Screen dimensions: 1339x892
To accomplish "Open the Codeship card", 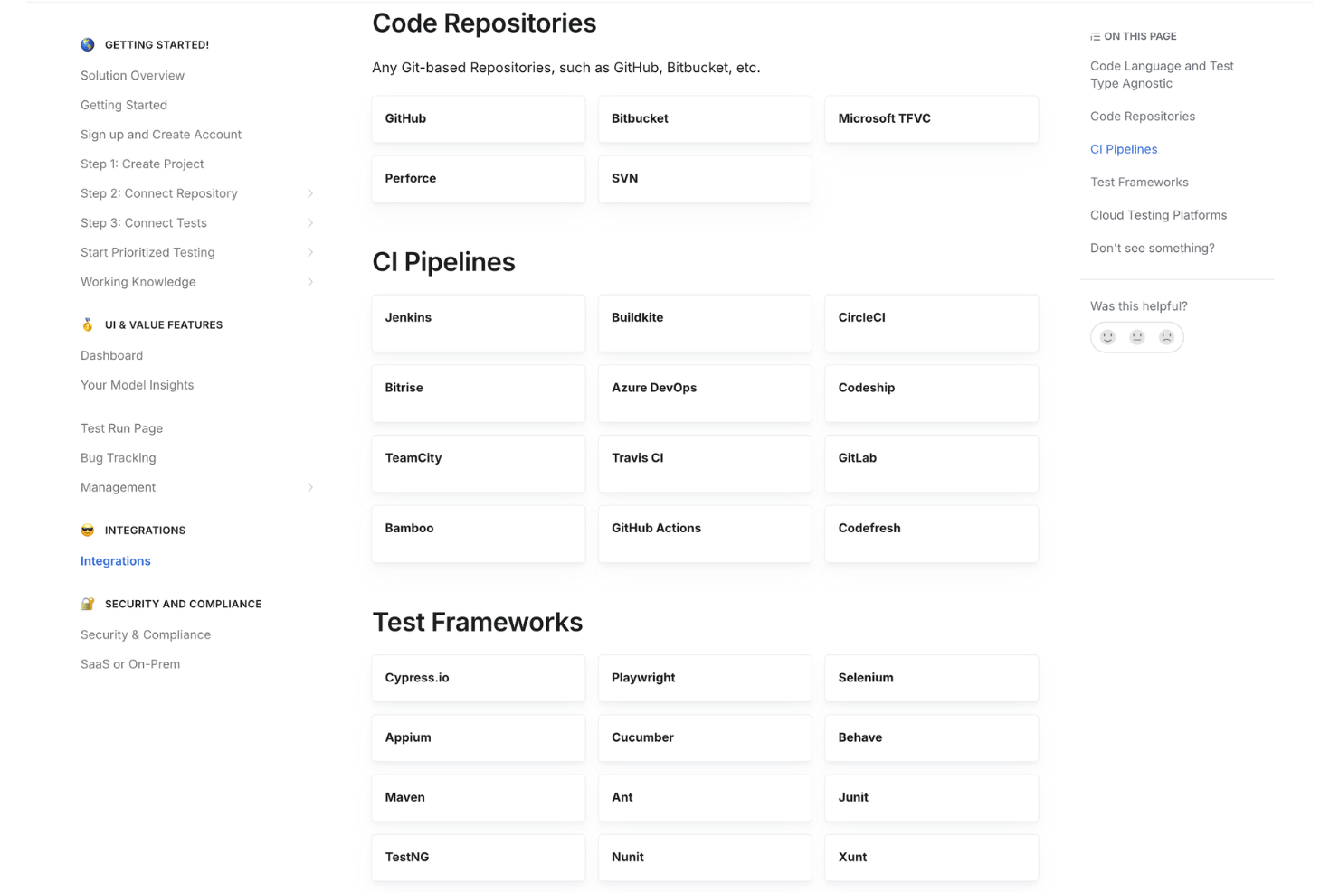I will tap(932, 394).
